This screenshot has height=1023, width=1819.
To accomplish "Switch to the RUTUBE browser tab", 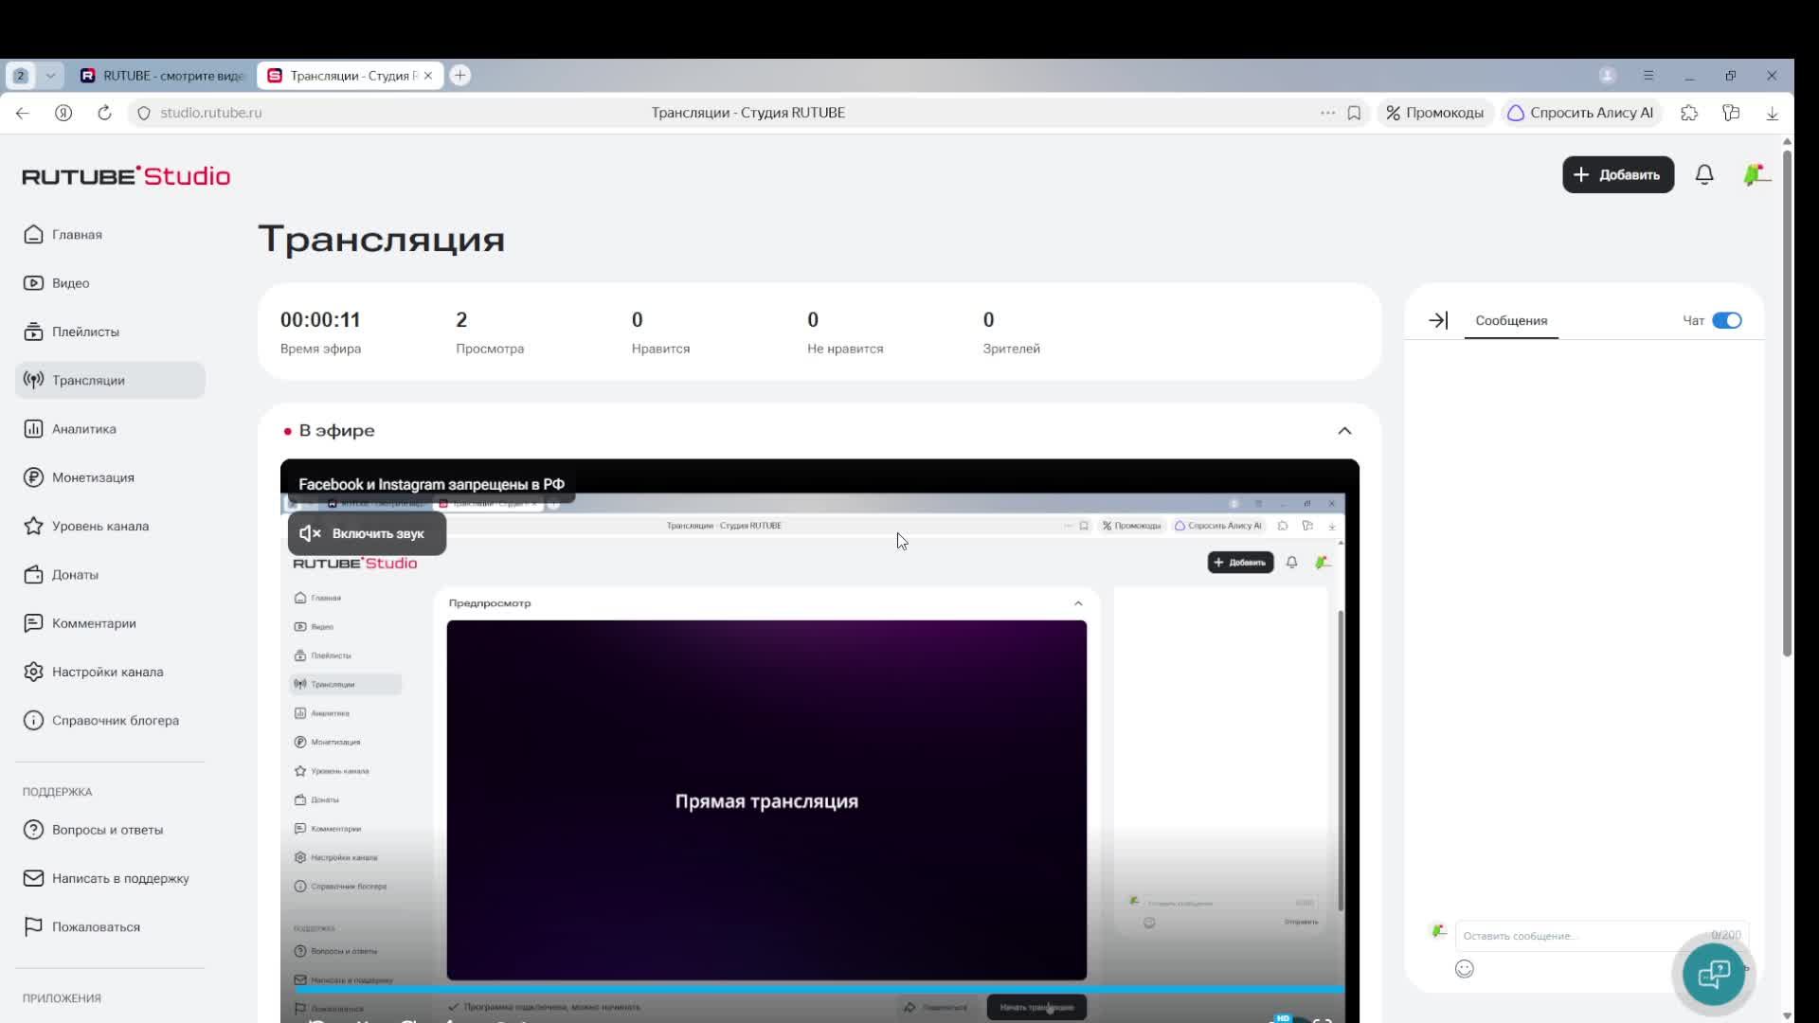I will pos(163,76).
